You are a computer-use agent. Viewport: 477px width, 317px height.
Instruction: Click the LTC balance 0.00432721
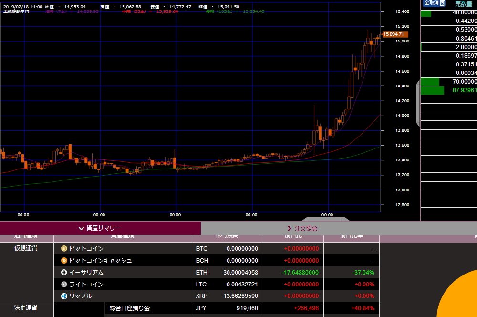(242, 284)
